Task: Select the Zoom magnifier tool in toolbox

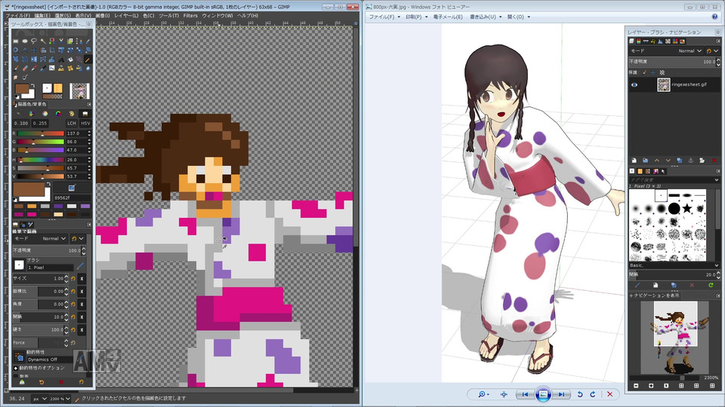Action: [15, 50]
